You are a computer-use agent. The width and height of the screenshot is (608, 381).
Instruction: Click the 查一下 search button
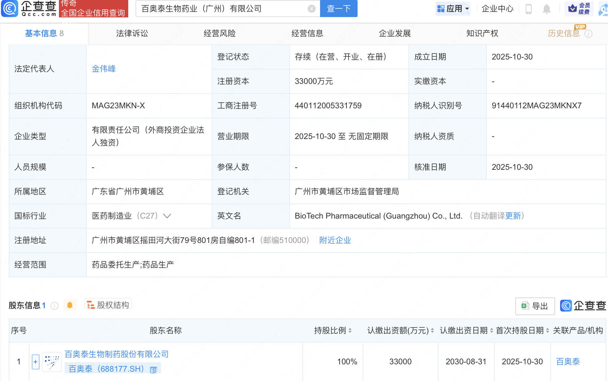338,9
